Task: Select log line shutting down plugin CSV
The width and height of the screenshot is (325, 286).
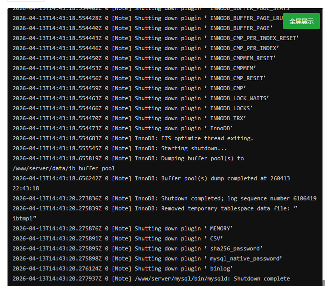Action: [x=118, y=238]
